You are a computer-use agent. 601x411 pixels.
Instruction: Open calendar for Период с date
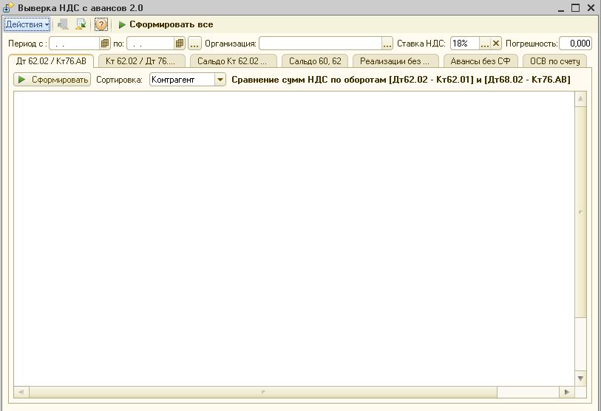click(105, 44)
